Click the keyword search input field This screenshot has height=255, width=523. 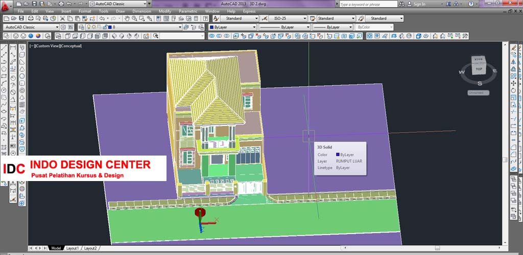(x=368, y=4)
